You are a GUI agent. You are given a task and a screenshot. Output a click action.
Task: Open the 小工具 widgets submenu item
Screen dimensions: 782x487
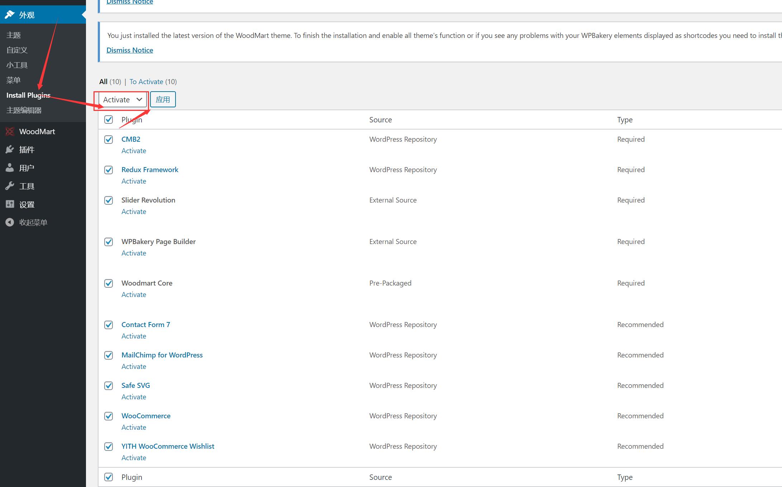[17, 65]
